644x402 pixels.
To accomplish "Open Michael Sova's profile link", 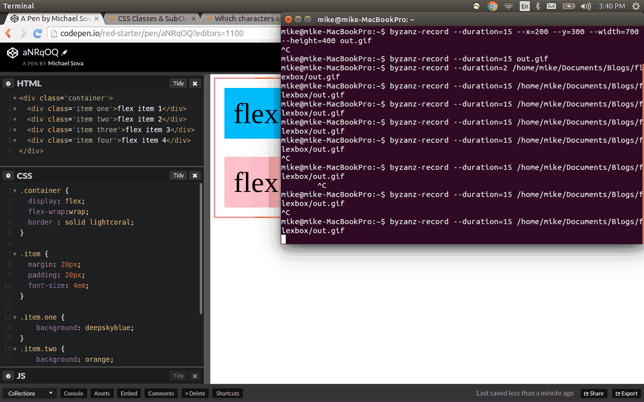I will (x=65, y=63).
